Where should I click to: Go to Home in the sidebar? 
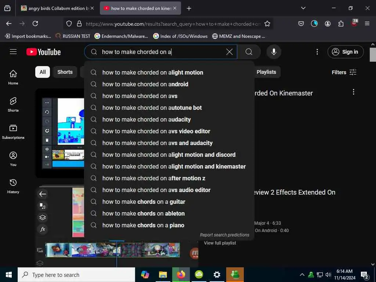[x=13, y=77]
